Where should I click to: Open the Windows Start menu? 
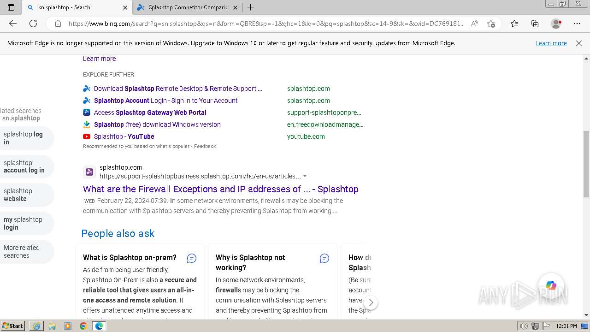pos(12,326)
